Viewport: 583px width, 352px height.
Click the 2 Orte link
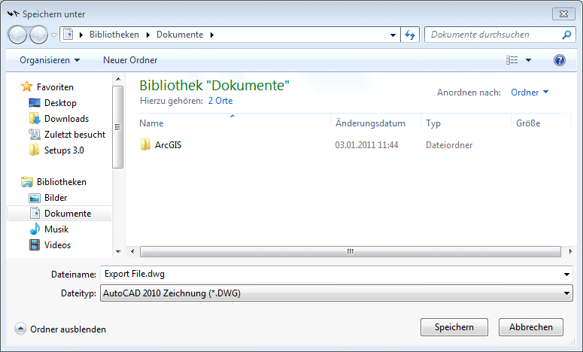click(x=220, y=100)
